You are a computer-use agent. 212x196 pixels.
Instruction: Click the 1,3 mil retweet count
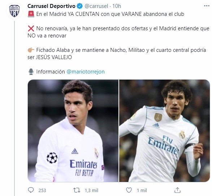[x=91, y=190]
